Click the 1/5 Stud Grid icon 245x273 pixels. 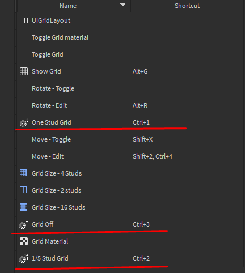24,258
